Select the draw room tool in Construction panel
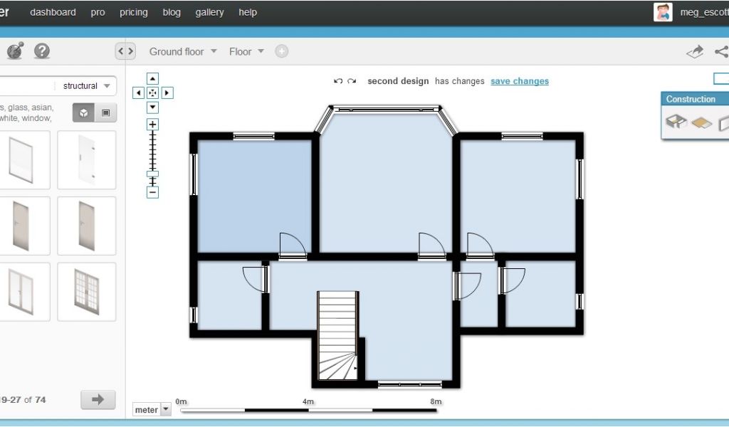This screenshot has height=427, width=729. 676,122
